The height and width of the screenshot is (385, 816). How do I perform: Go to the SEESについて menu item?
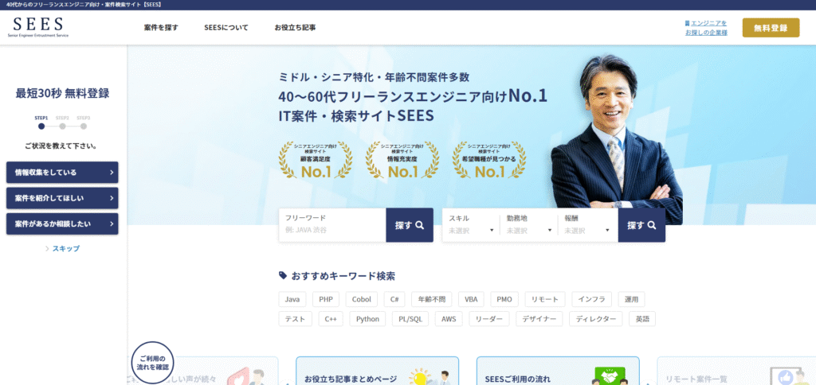(226, 28)
